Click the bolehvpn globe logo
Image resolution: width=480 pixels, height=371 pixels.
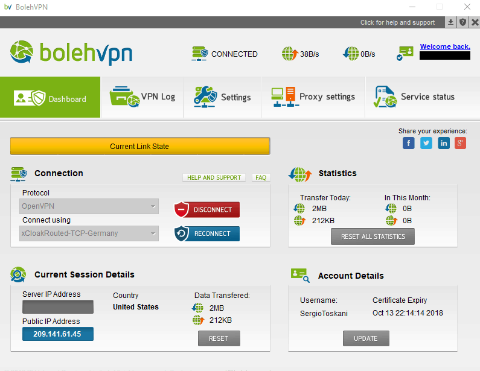[21, 52]
